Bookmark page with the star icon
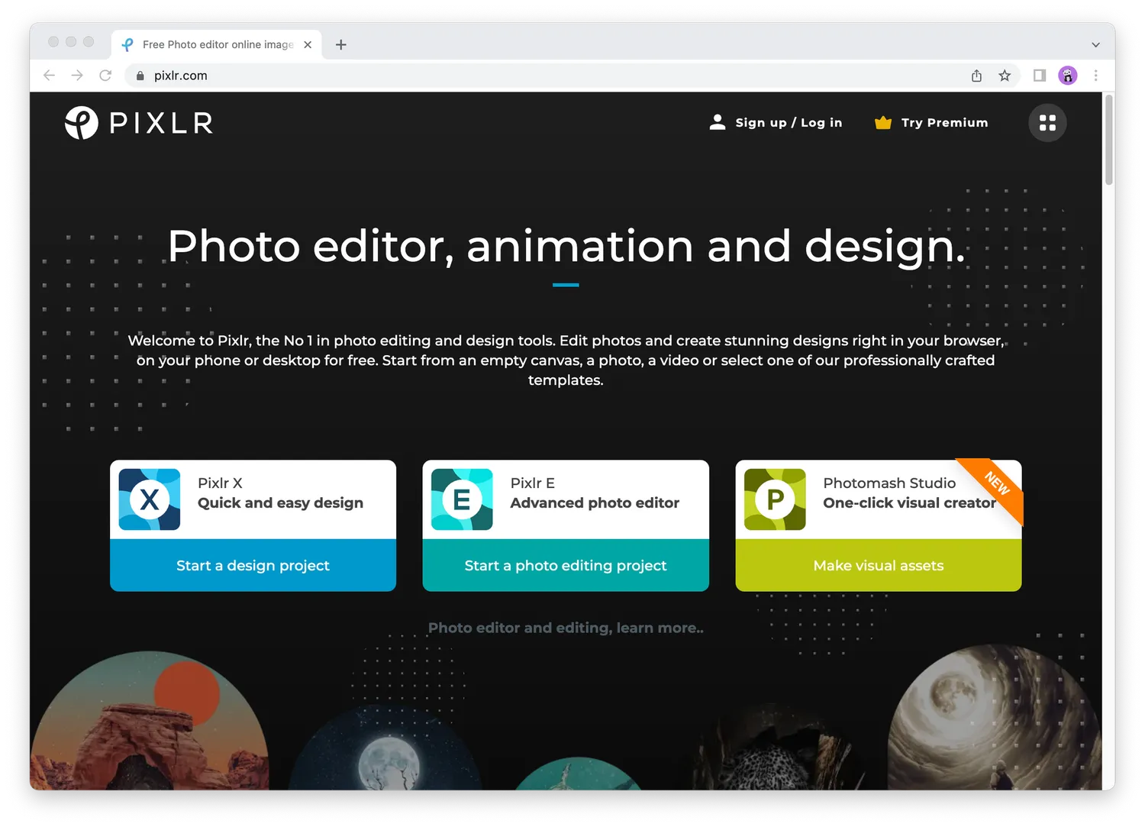This screenshot has width=1145, height=827. (x=1005, y=76)
